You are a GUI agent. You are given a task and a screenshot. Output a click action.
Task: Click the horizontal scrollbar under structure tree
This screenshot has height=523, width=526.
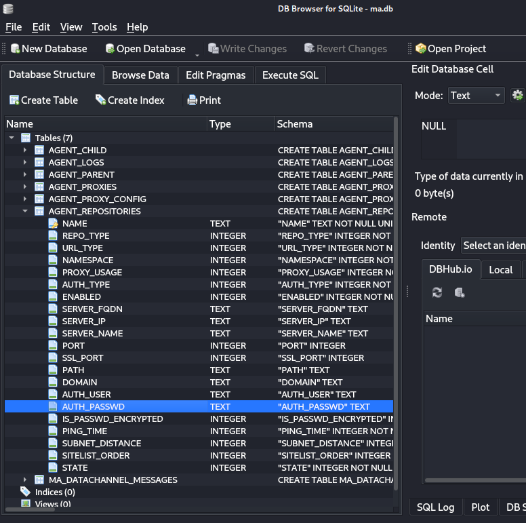pyautogui.click(x=31, y=509)
